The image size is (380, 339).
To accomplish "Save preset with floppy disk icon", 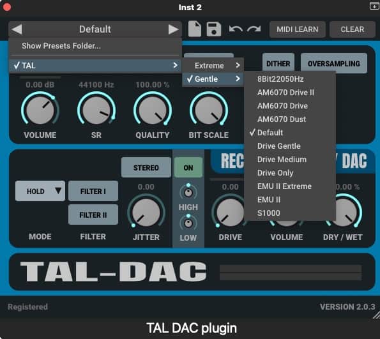I will click(x=213, y=29).
